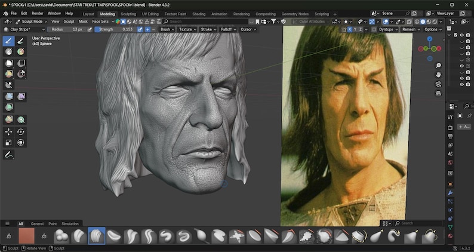This screenshot has width=474, height=252.
Task: Toggle X axis symmetry
Action: 350,29
